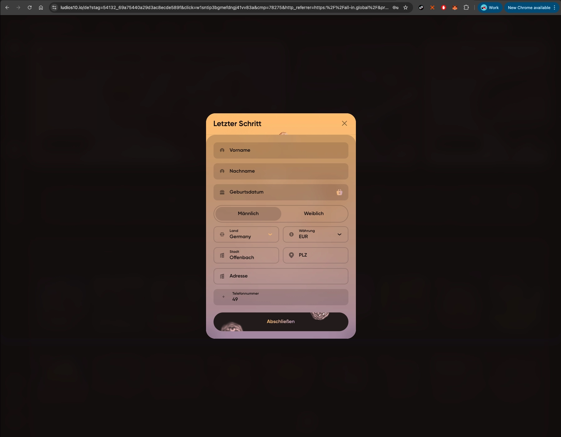The width and height of the screenshot is (561, 437).
Task: Click the plus icon in Telefonnummer field
Action: [x=223, y=297]
